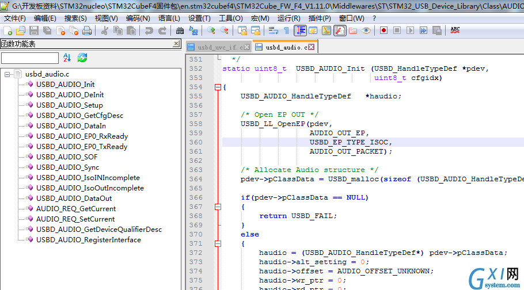Open the 文件(F) menu
The width and height of the screenshot is (524, 290).
point(15,18)
